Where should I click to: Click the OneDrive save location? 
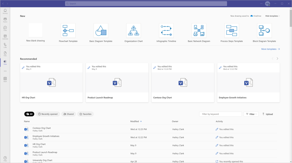256,16
